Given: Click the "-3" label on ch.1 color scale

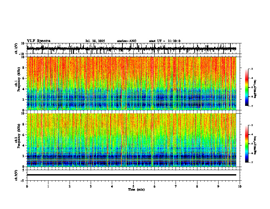Looking at the screenshot, I should tap(251, 69).
